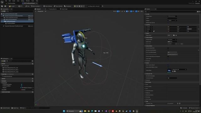This screenshot has height=113, width=201.
Task: Open the Window menu
Action: coord(28,1)
